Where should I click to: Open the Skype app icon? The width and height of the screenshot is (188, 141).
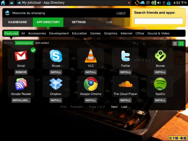click(56, 56)
